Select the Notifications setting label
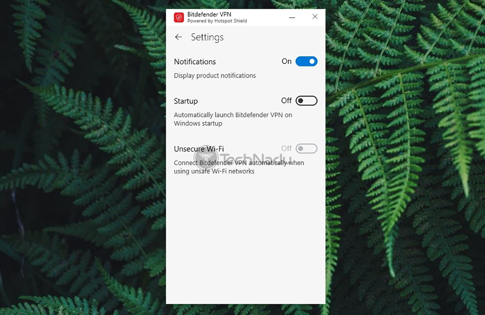This screenshot has width=485, height=315. click(x=195, y=62)
